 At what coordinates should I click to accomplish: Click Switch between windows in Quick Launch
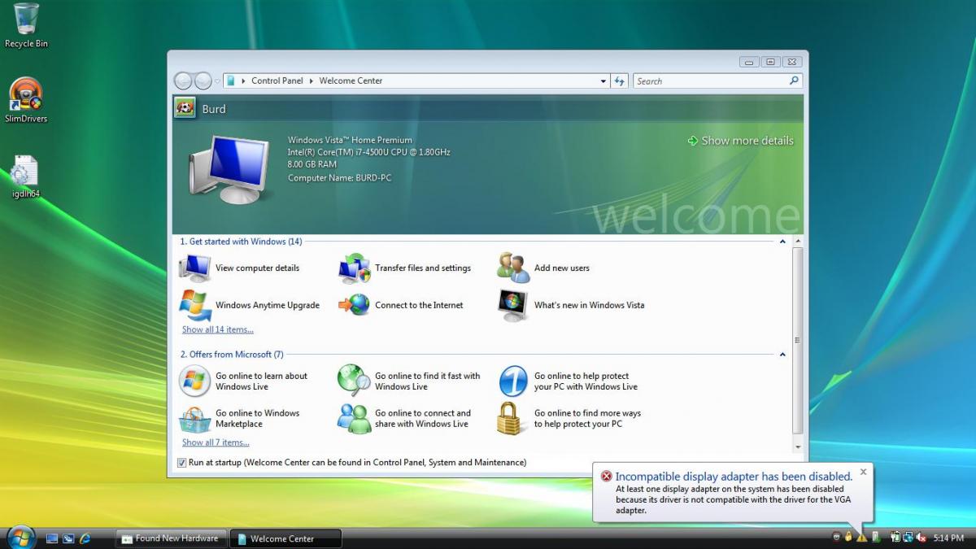tap(68, 538)
